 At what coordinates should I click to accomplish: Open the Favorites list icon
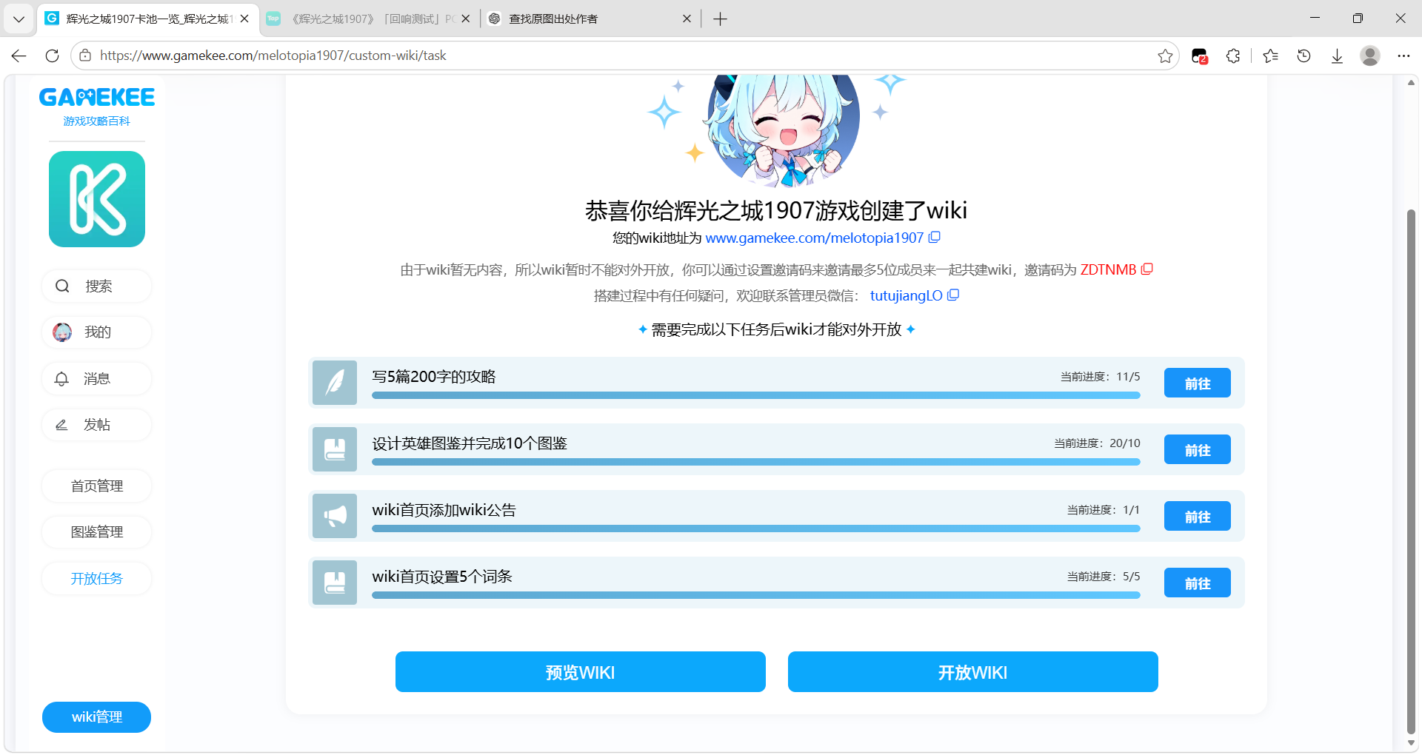pyautogui.click(x=1271, y=56)
